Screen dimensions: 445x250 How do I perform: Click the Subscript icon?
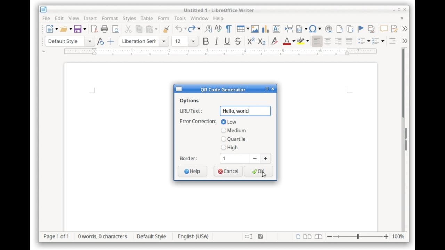coord(262,41)
